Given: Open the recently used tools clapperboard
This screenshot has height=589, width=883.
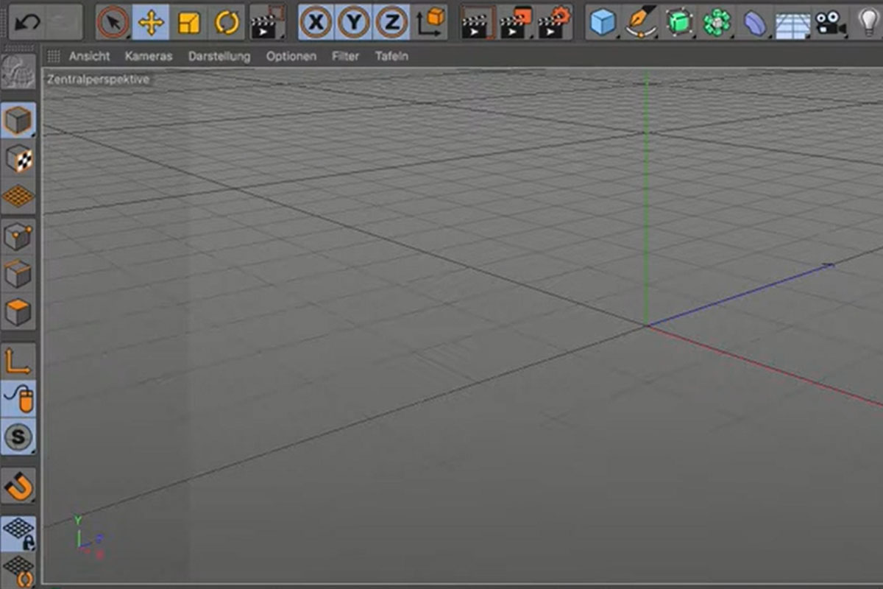Looking at the screenshot, I should (x=268, y=23).
